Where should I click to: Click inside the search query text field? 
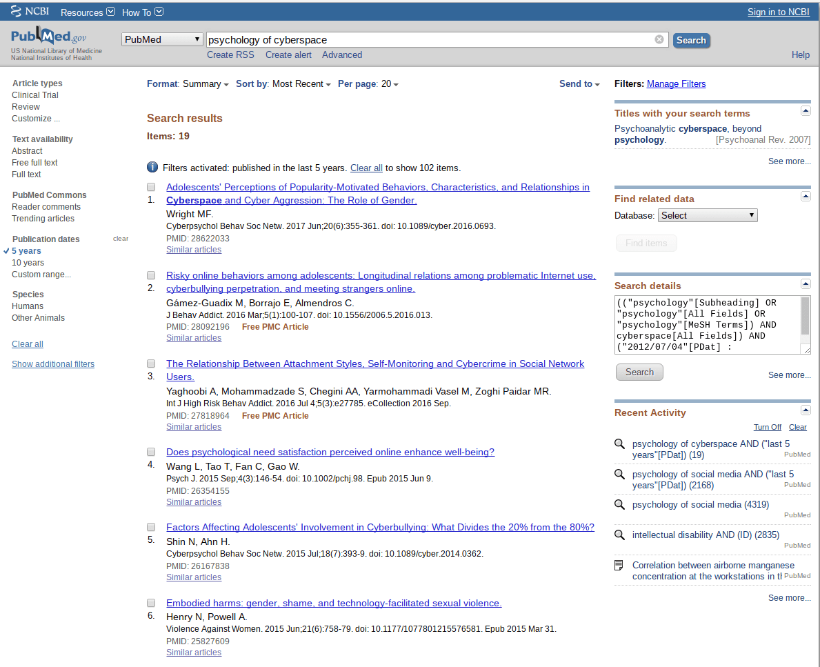coord(428,40)
